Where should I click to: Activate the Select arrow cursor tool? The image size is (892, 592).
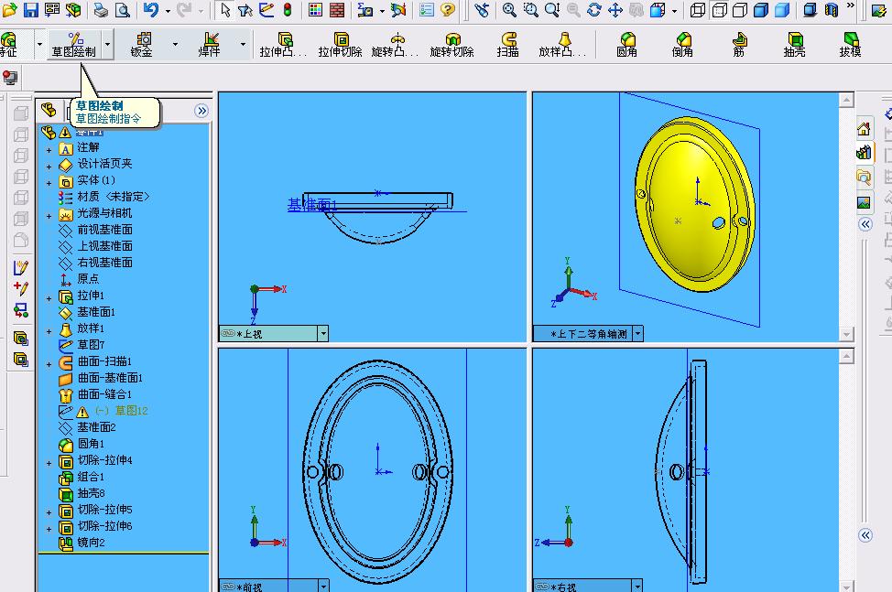click(x=225, y=10)
